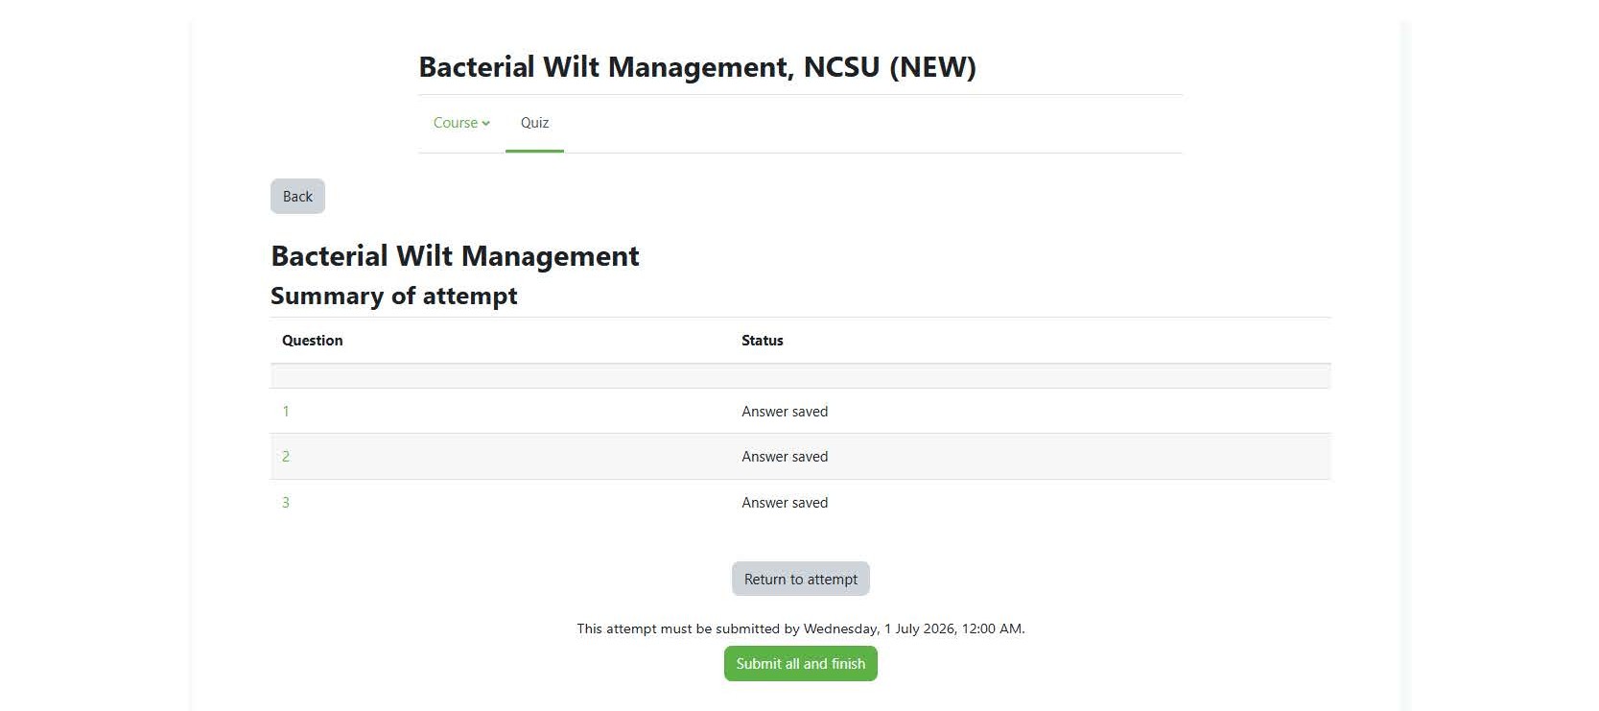Click the Bacterial Wilt Management quiz heading
The height and width of the screenshot is (711, 1599).
pos(455,256)
